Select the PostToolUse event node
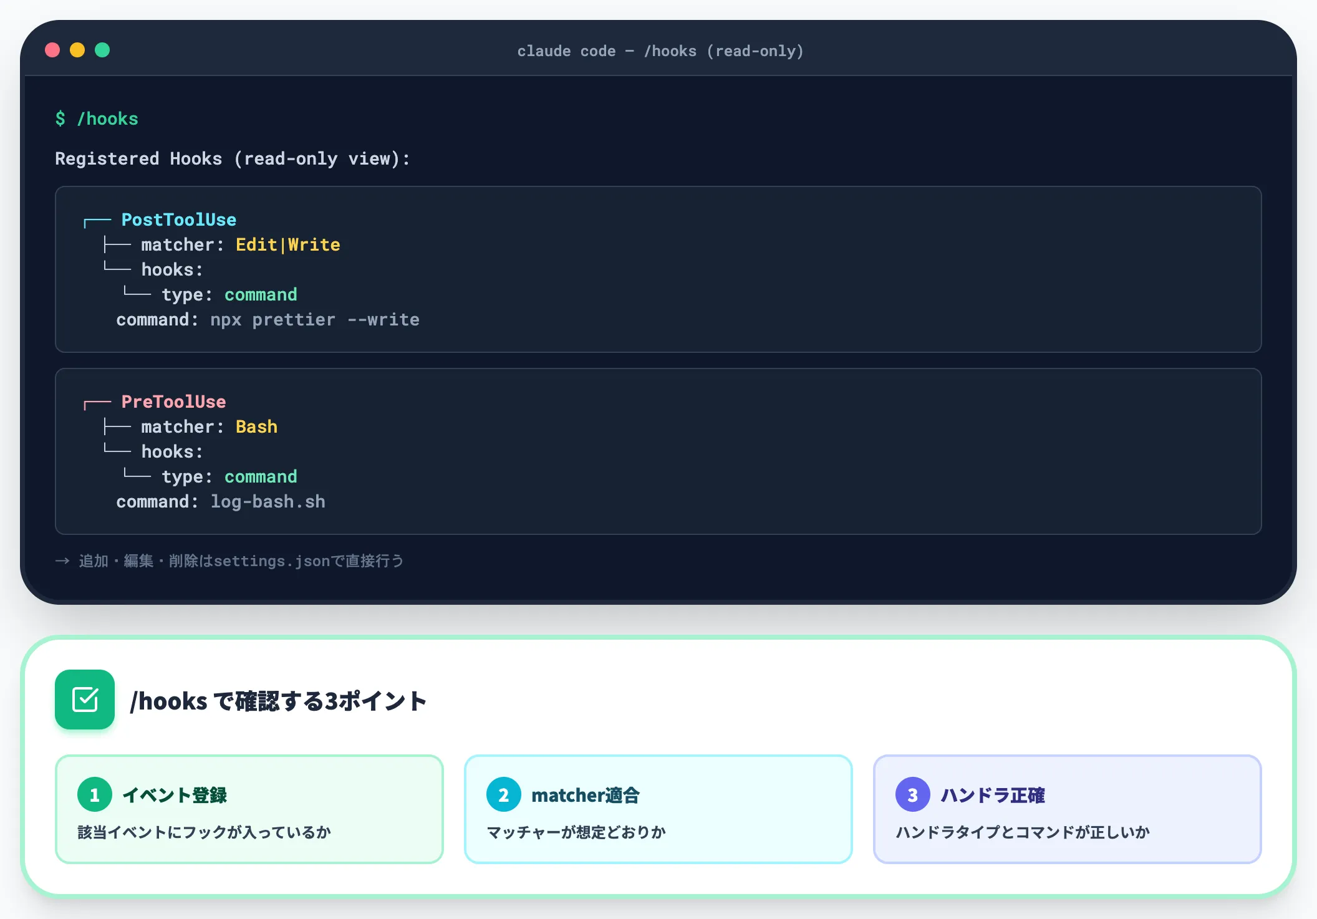The image size is (1317, 919). coord(179,219)
